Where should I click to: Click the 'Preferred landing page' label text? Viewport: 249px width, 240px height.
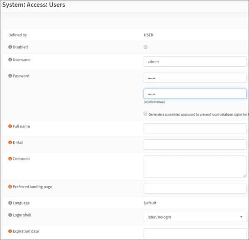point(32,187)
